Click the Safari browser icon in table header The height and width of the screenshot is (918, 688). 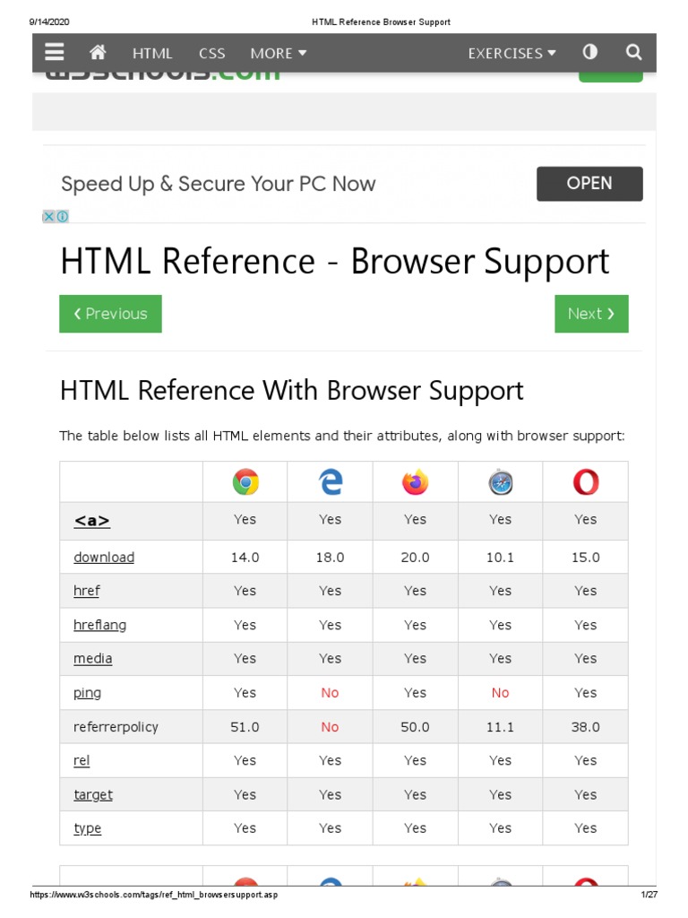coord(500,483)
